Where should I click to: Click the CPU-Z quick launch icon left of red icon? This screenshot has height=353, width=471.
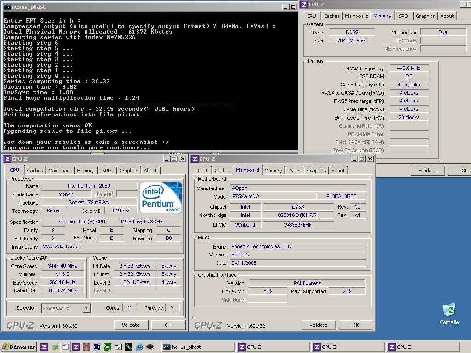point(76,347)
